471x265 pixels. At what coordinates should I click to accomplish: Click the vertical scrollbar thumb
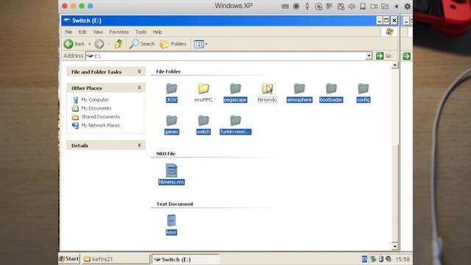[x=395, y=193]
